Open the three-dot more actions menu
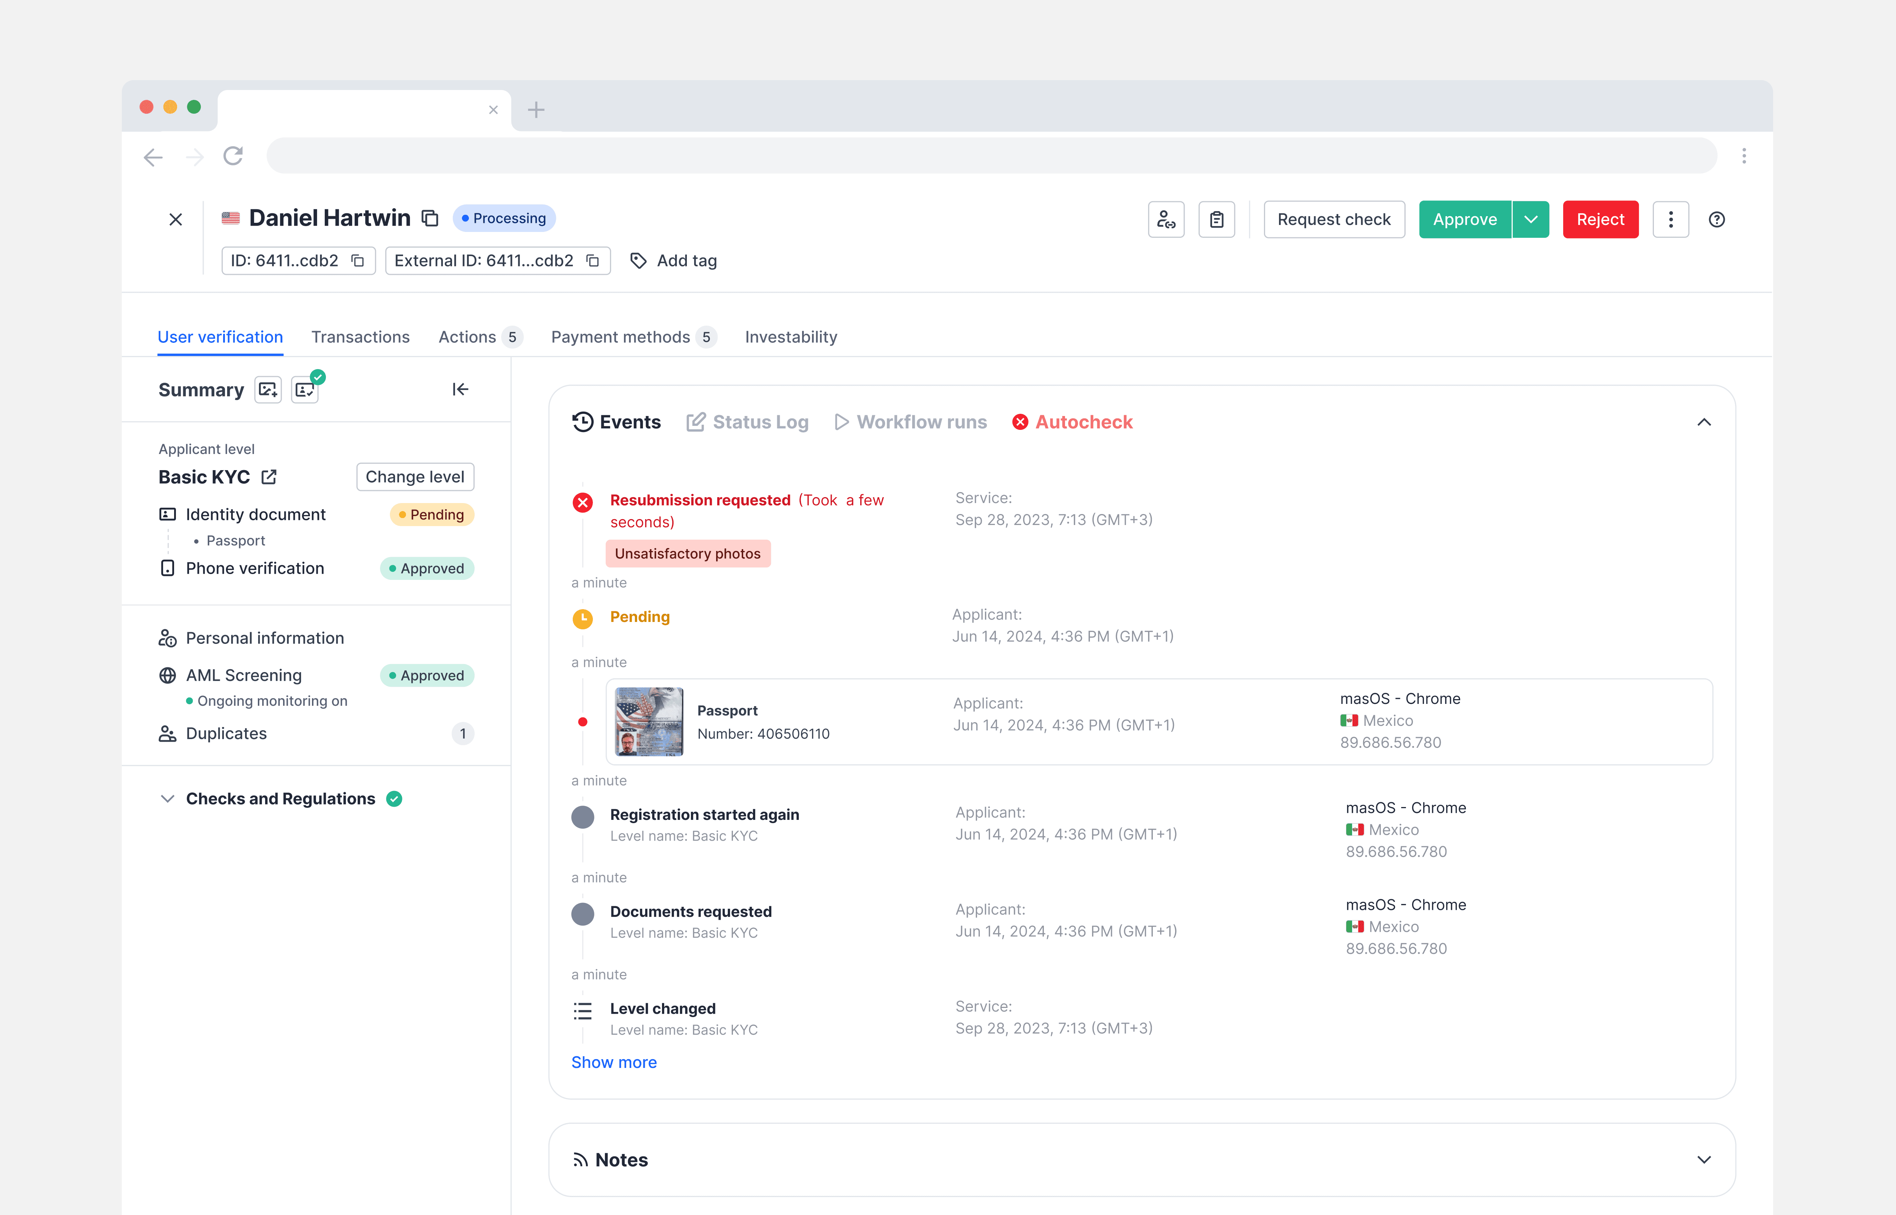Image resolution: width=1896 pixels, height=1215 pixels. 1670,220
